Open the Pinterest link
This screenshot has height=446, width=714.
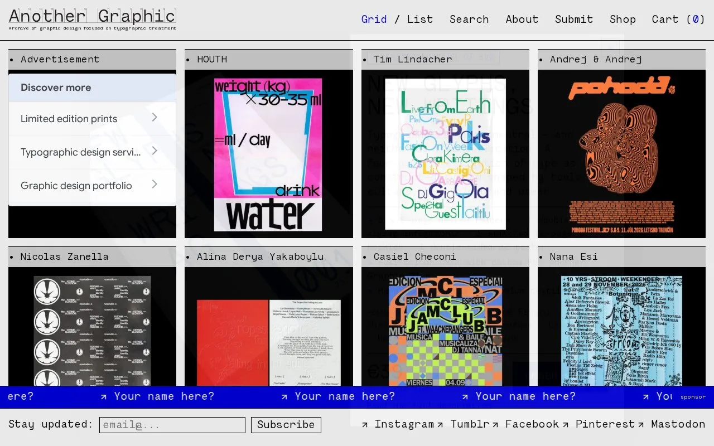599,424
